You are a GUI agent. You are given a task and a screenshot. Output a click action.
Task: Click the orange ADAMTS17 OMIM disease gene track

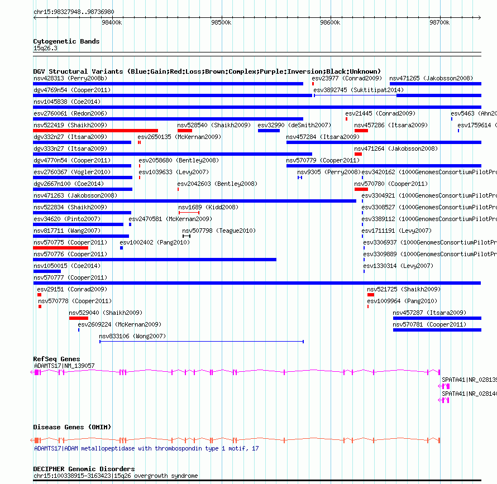pyautogui.click(x=235, y=440)
